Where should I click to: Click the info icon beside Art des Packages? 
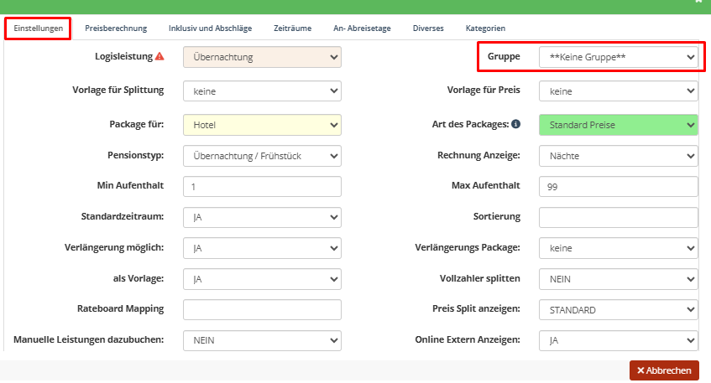515,123
